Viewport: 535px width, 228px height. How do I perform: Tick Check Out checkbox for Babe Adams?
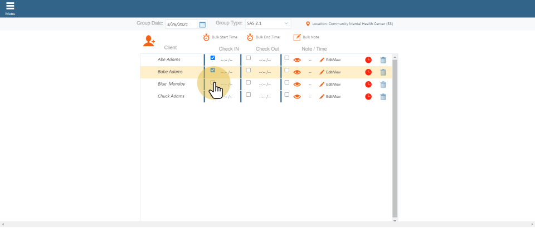[249, 70]
